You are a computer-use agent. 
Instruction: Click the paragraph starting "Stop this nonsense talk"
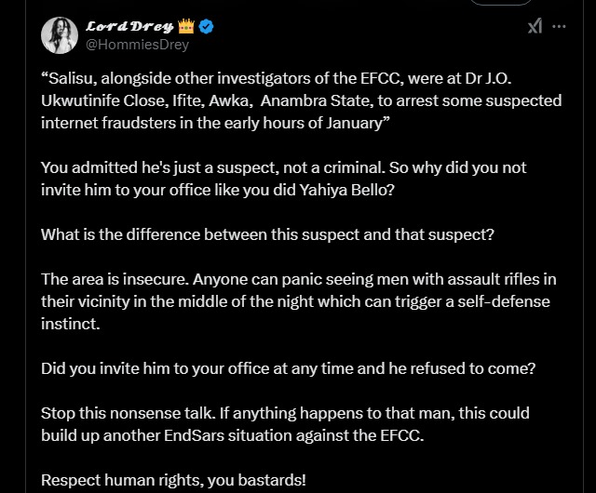coord(283,423)
